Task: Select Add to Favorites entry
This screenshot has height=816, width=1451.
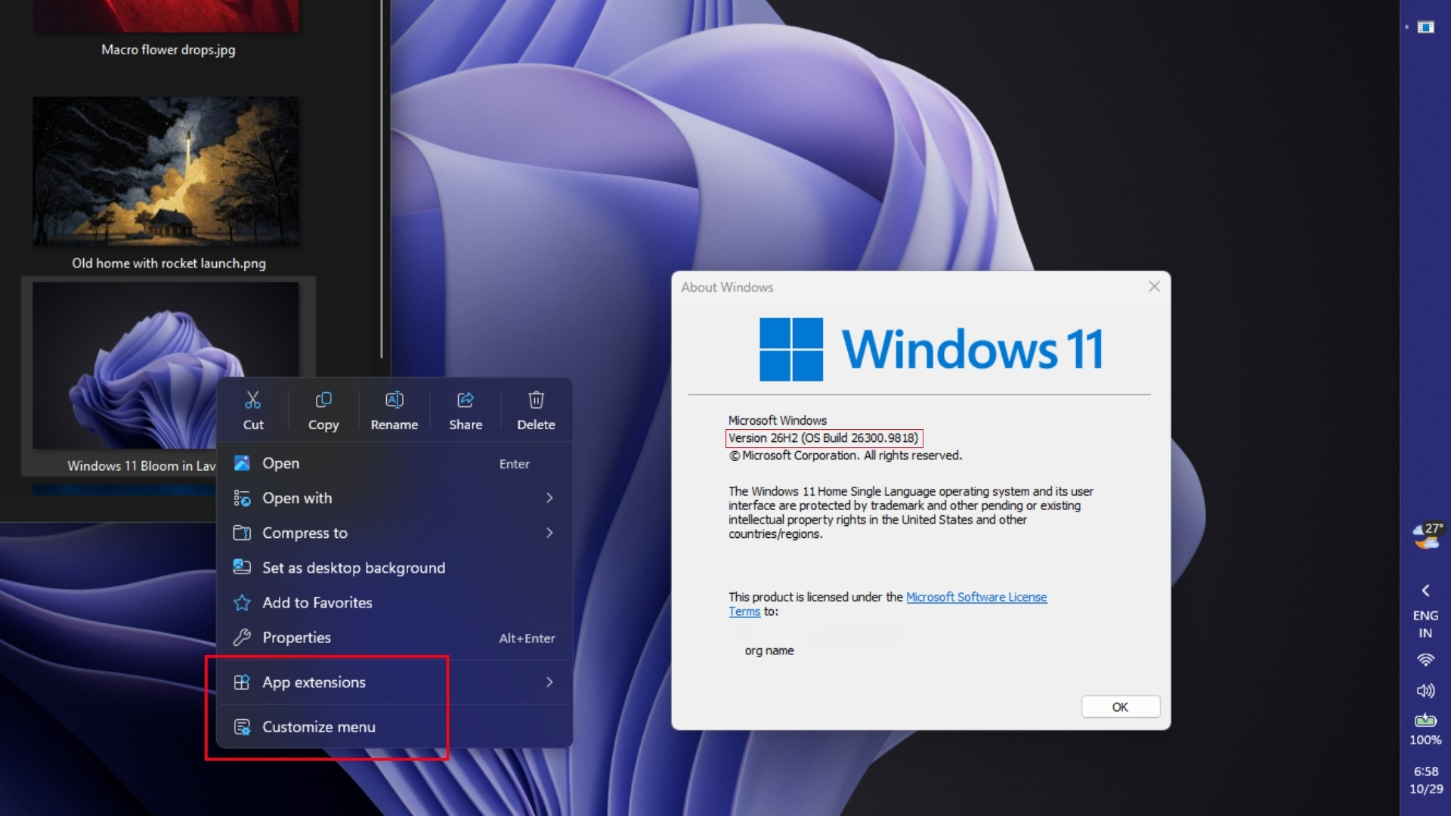Action: coord(394,602)
